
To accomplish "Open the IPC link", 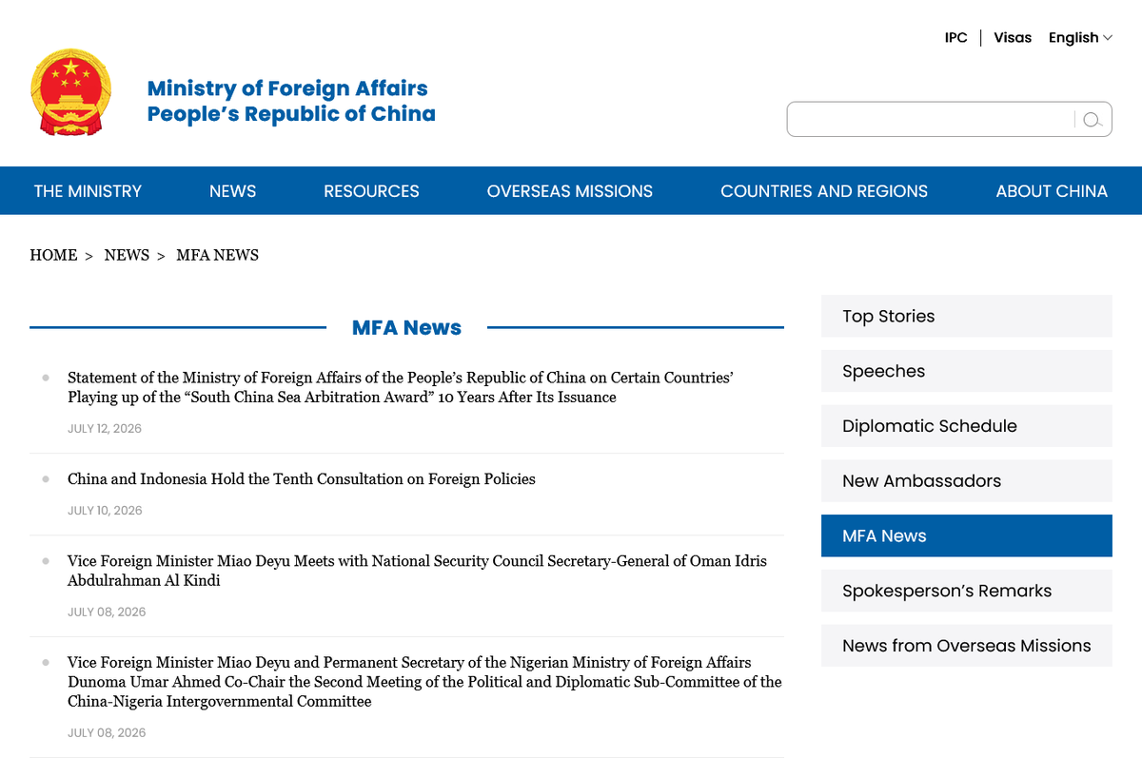I will click(955, 38).
